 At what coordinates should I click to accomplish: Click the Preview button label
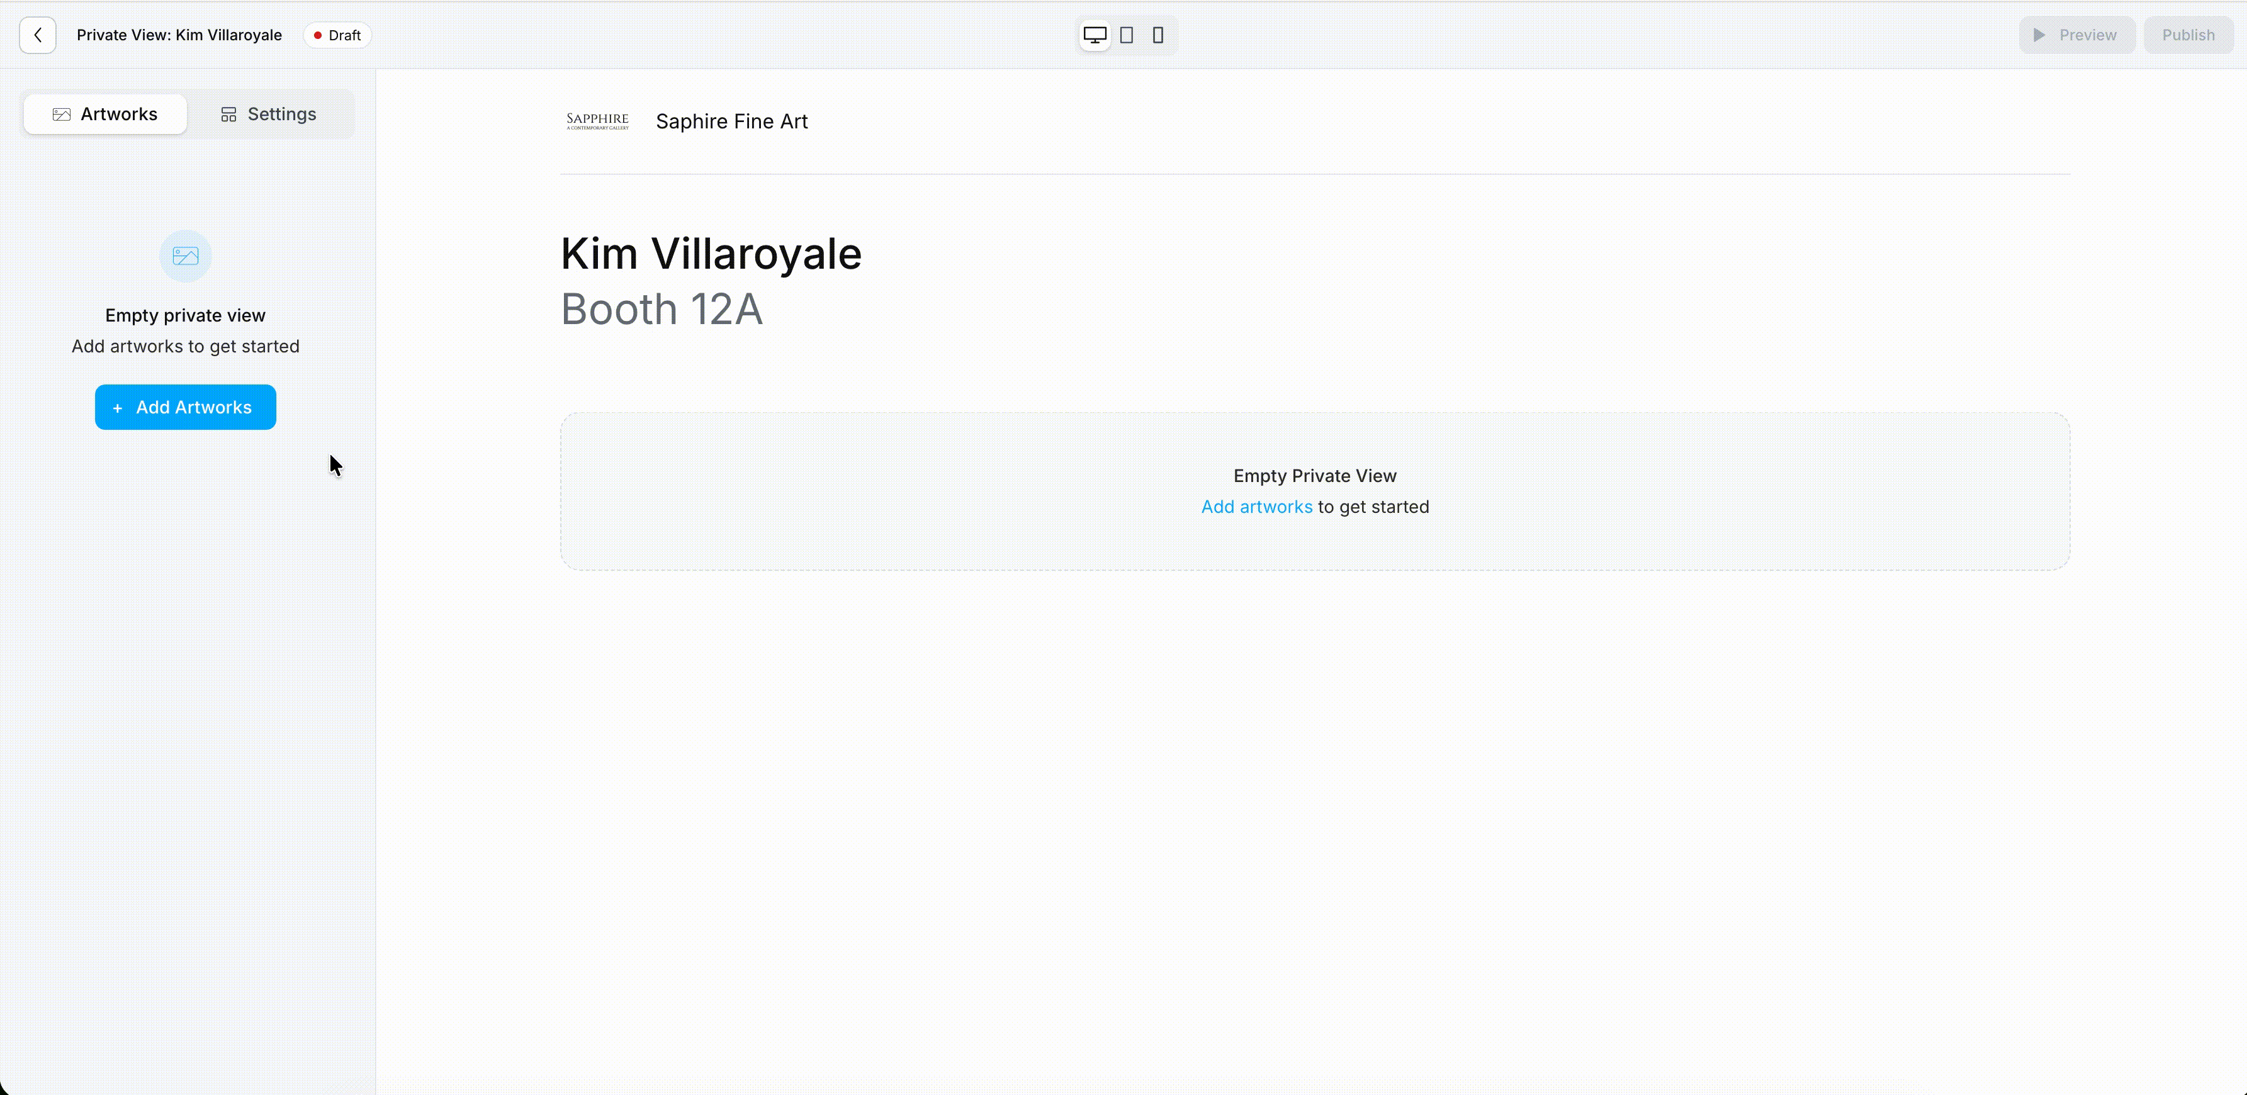[2087, 35]
